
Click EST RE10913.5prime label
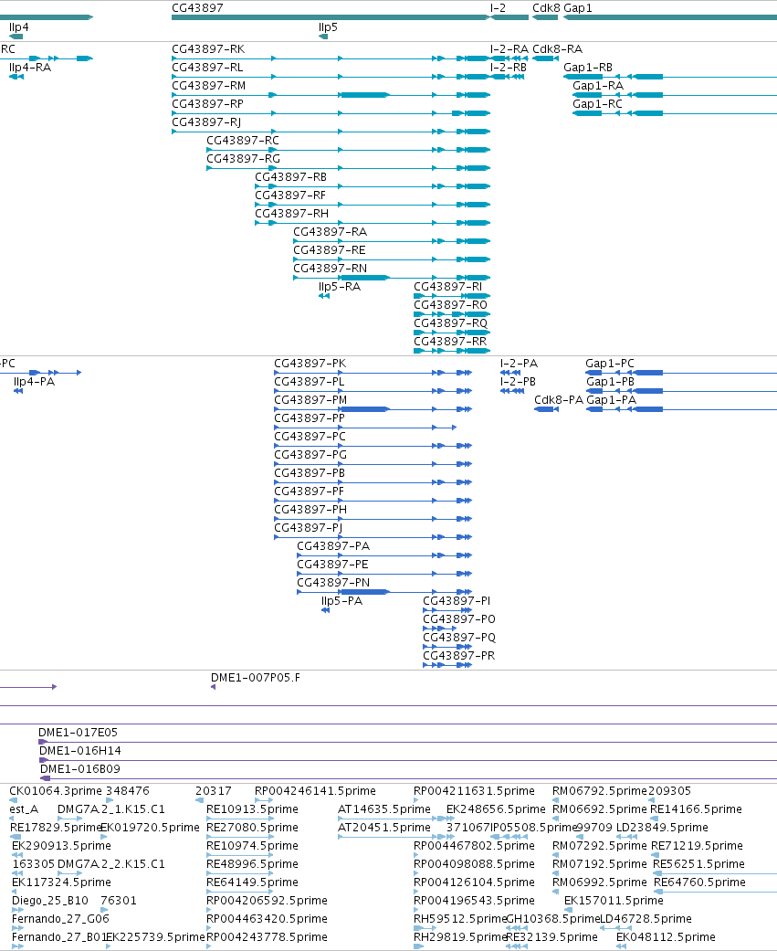click(252, 809)
